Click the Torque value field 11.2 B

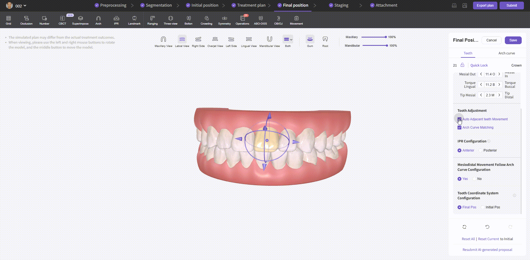[490, 85]
